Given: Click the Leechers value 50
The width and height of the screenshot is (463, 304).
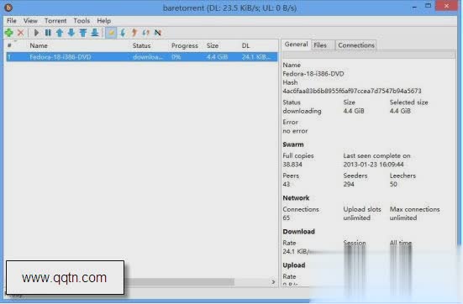Looking at the screenshot, I should tap(393, 184).
